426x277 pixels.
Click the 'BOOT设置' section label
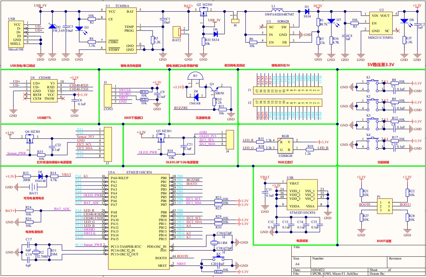[x=384, y=241]
